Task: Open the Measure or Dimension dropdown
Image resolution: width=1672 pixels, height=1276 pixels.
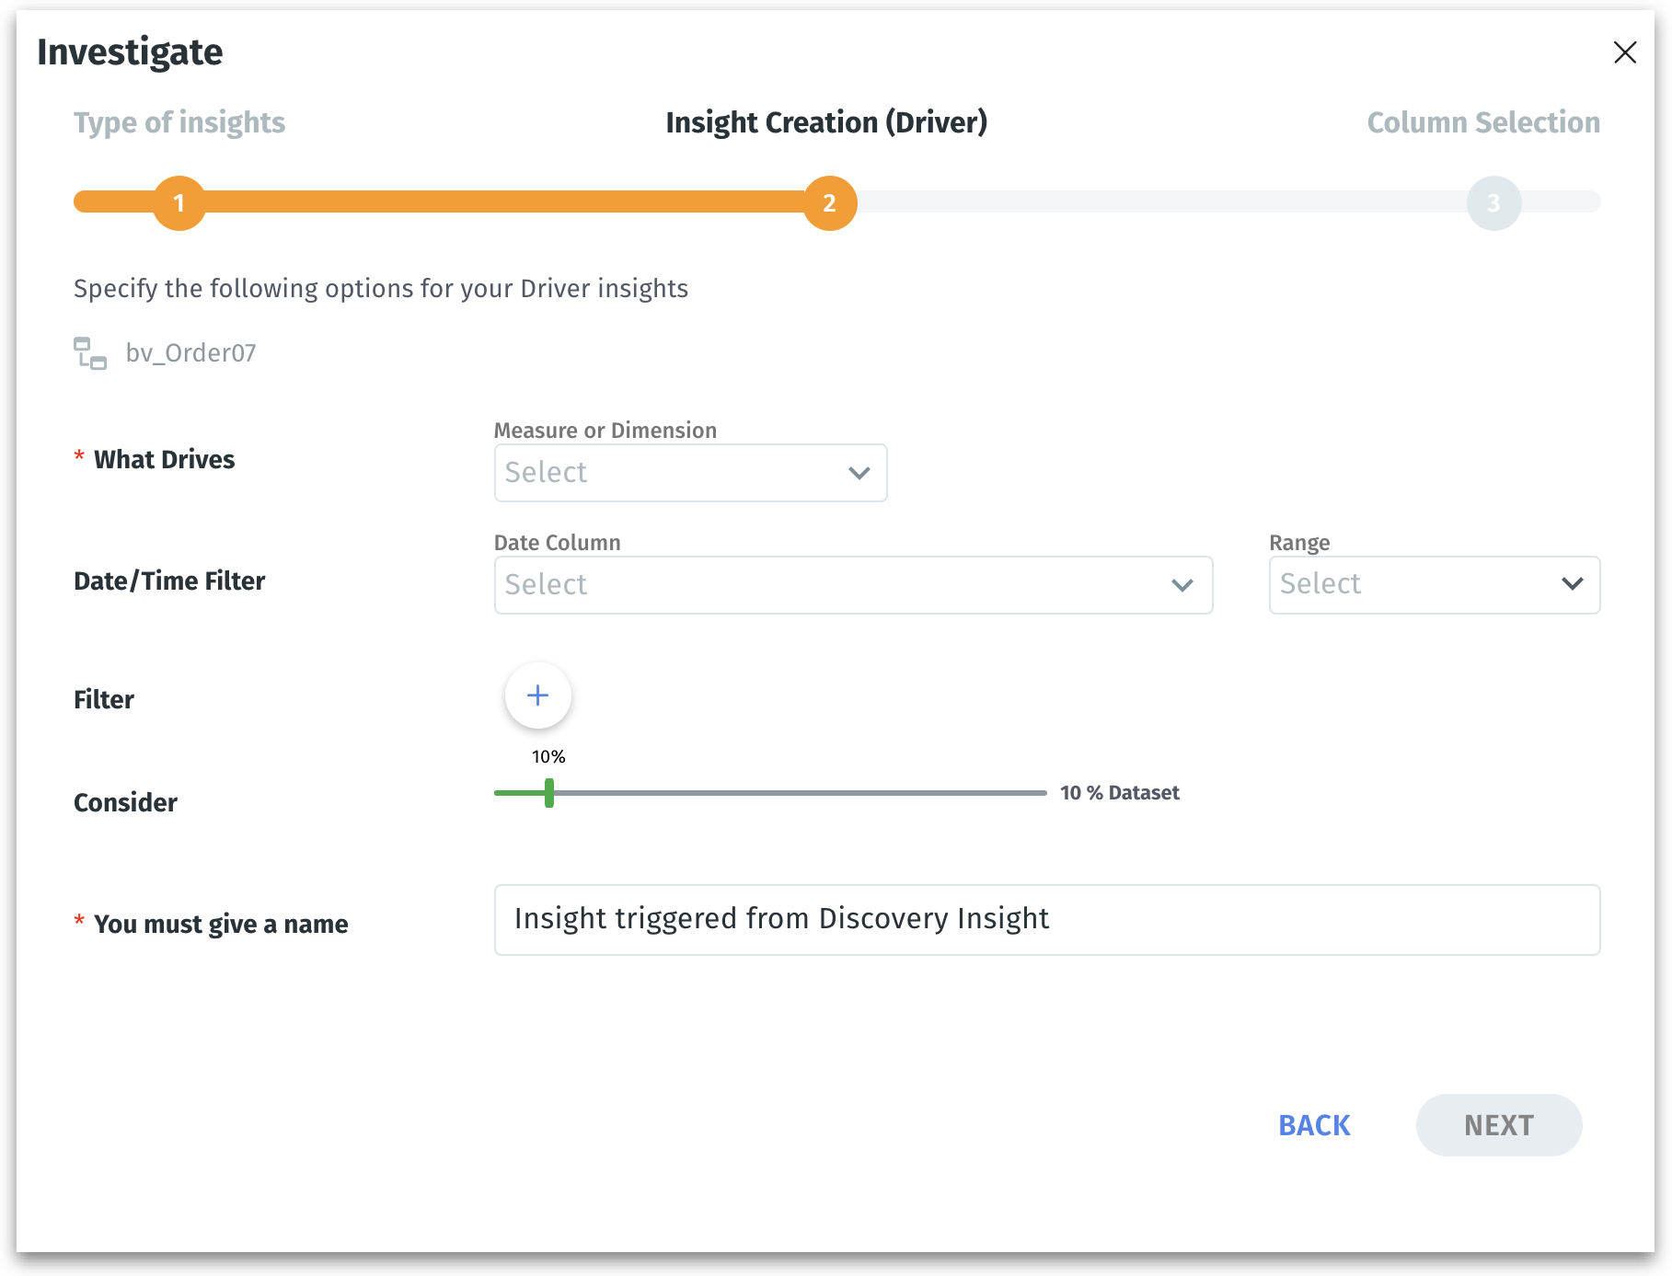Action: click(690, 473)
